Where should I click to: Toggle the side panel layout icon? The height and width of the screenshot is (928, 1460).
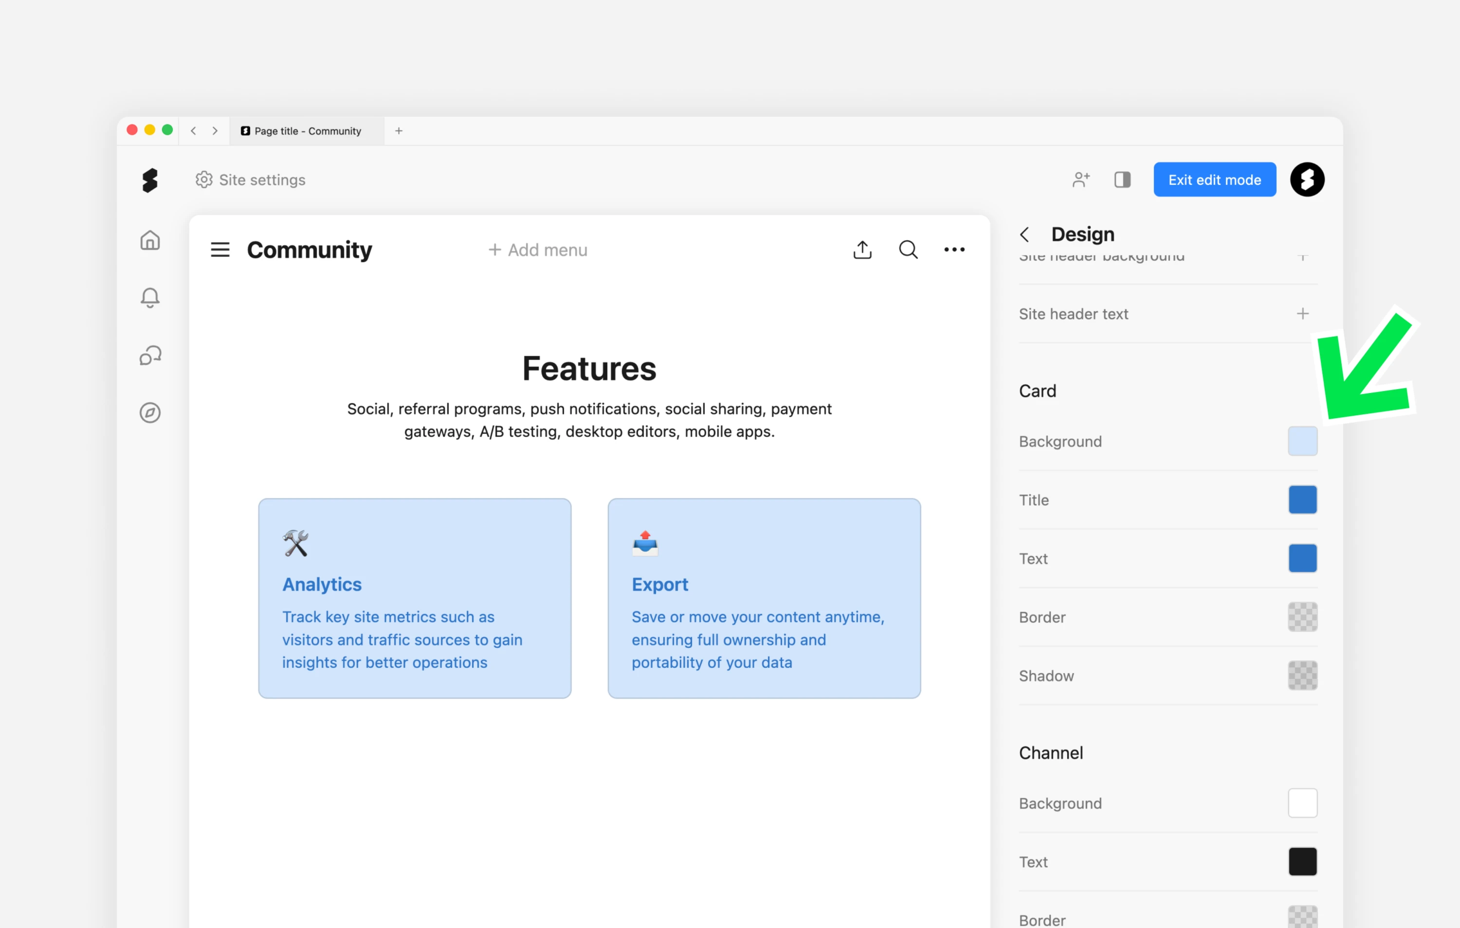pyautogui.click(x=1122, y=179)
